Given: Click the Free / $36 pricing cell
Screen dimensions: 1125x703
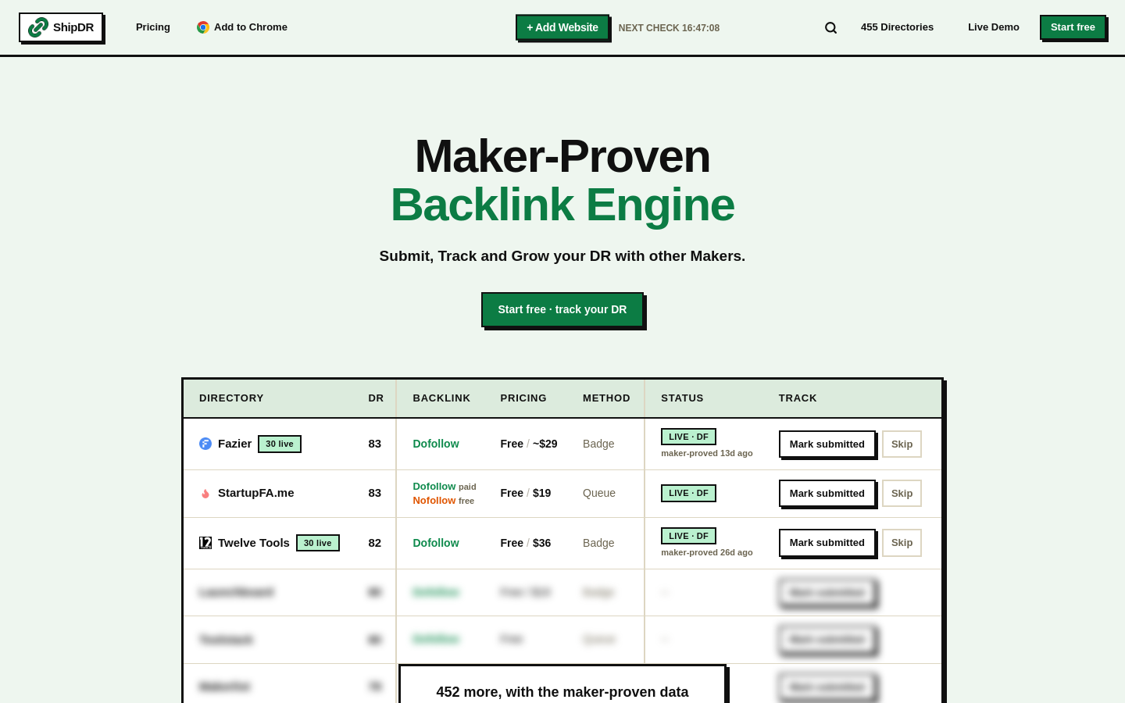Looking at the screenshot, I should [x=526, y=543].
